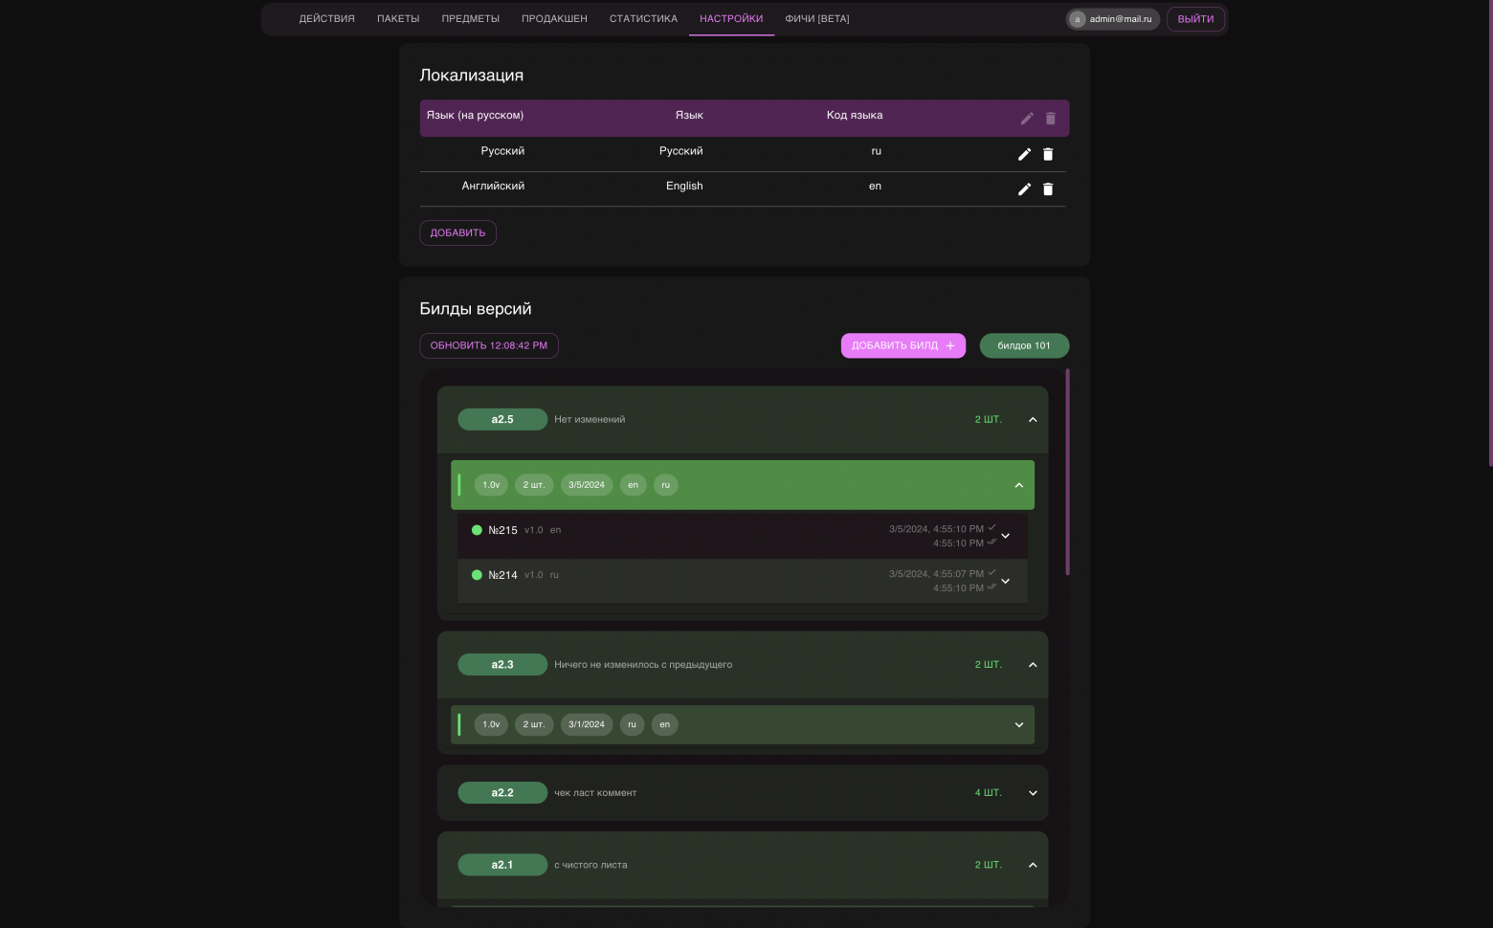This screenshot has height=928, width=1493.
Task: Edit the Английский language row
Action: [1024, 189]
